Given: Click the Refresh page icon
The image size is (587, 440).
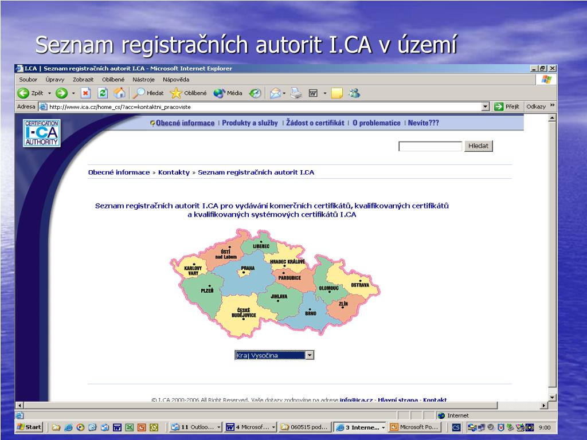Looking at the screenshot, I should 103,93.
